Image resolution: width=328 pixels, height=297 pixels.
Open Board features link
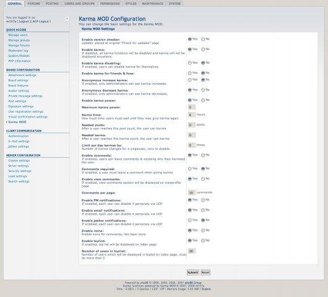point(19,85)
